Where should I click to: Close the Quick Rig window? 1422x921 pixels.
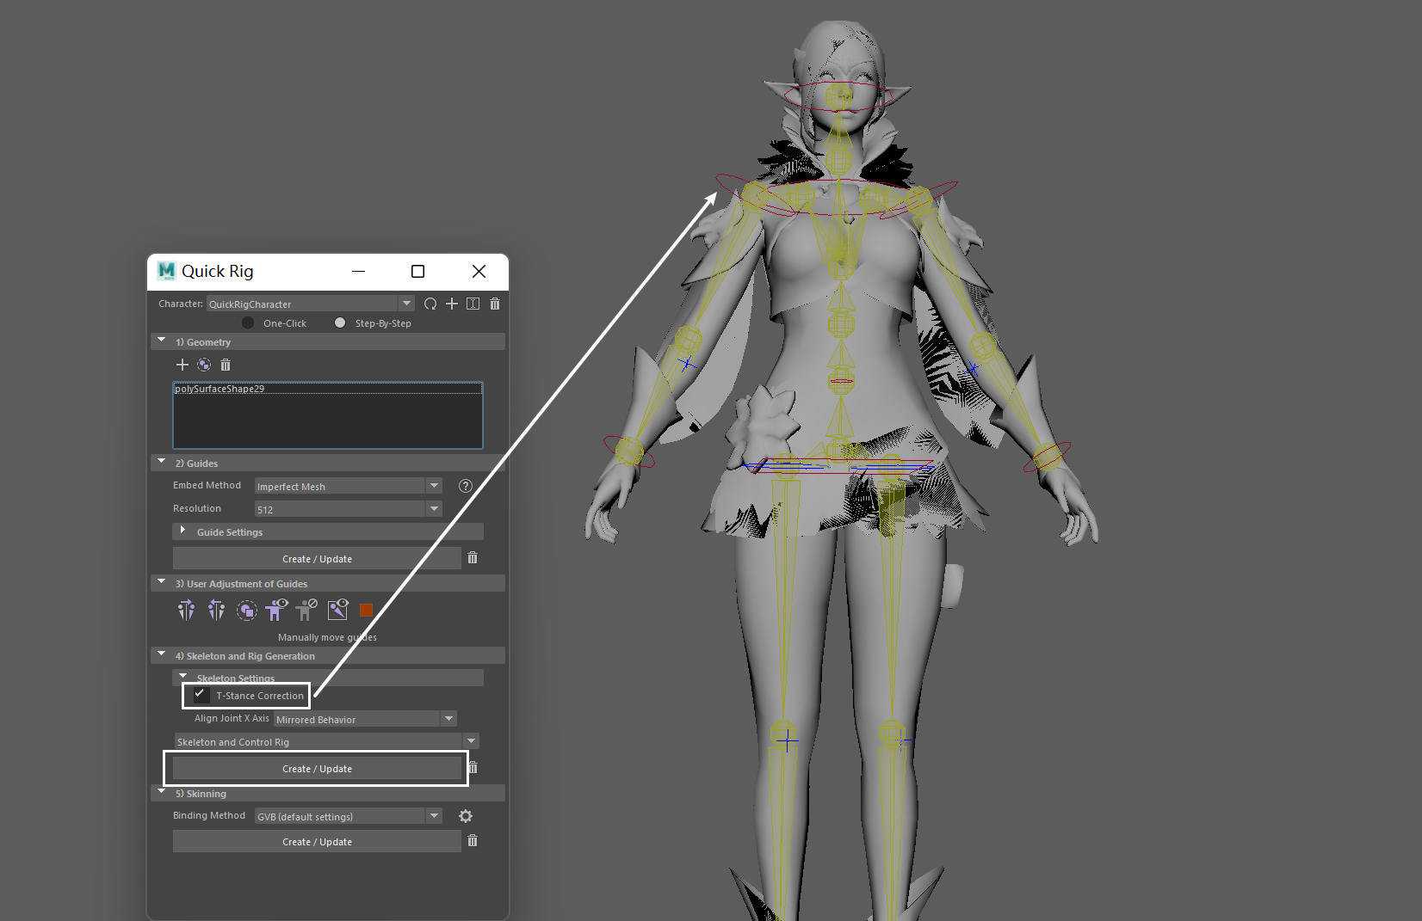tap(479, 271)
